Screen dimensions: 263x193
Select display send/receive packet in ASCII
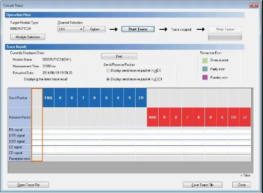(x=108, y=79)
